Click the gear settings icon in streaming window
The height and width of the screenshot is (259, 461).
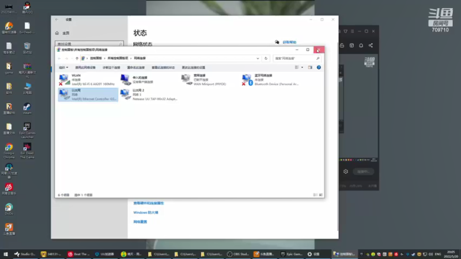[346, 172]
